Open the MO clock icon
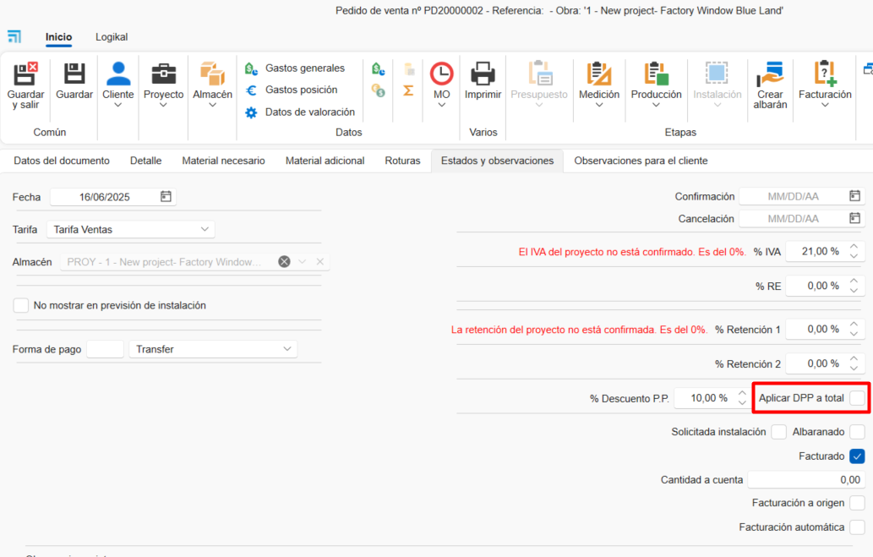This screenshot has width=873, height=557. (441, 74)
